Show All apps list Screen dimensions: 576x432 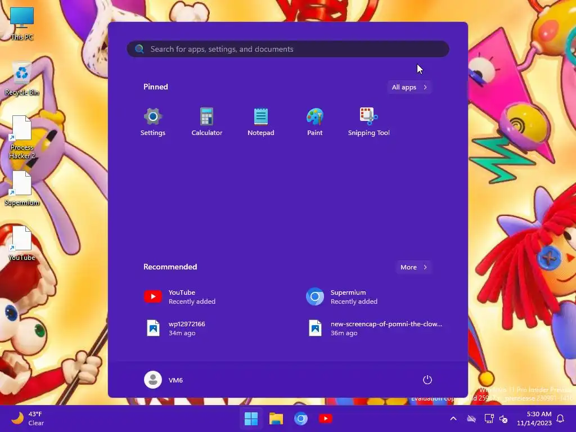tap(409, 87)
